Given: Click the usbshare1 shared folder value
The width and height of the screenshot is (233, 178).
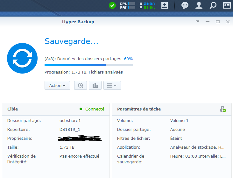Looking at the screenshot, I should 70,120.
